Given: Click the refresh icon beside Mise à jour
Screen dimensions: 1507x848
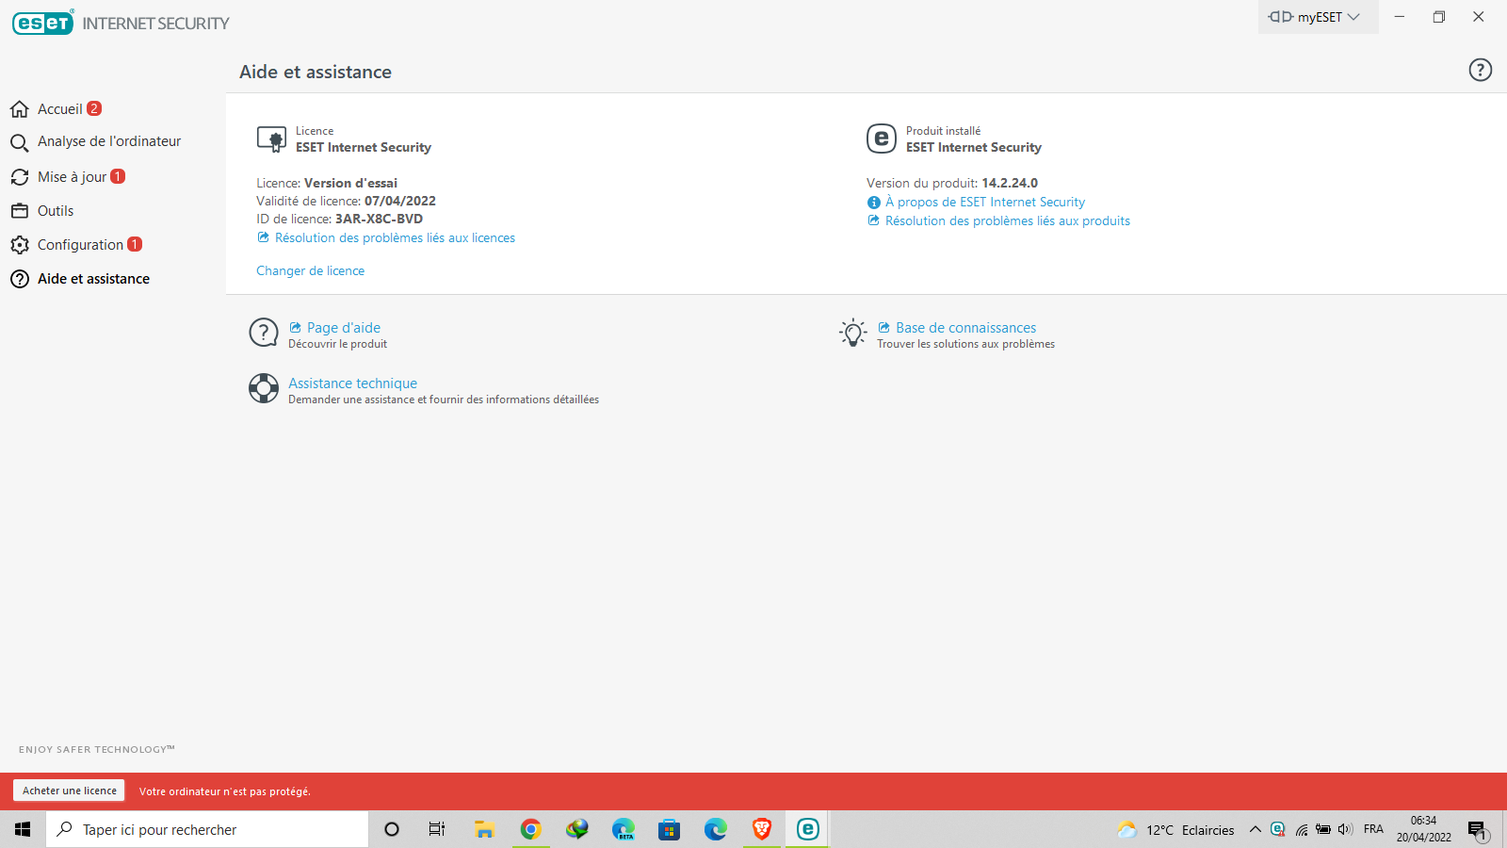Looking at the screenshot, I should [20, 177].
